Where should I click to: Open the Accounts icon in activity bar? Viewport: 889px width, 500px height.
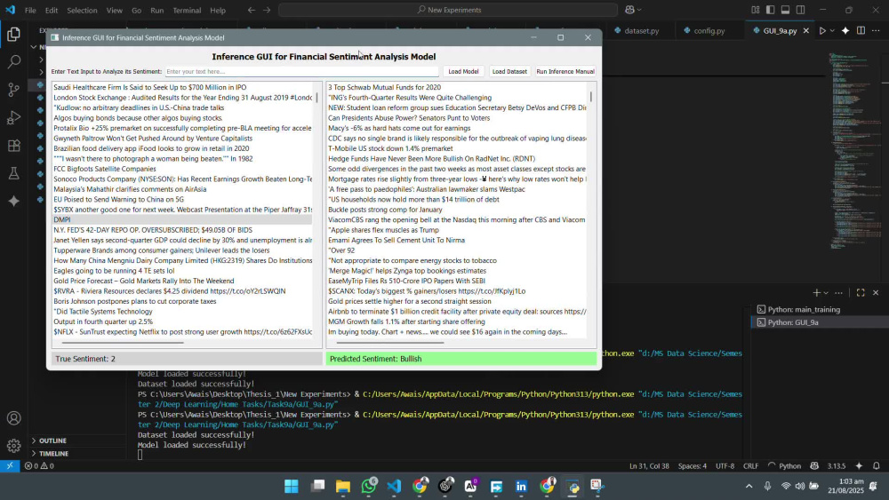click(x=13, y=418)
